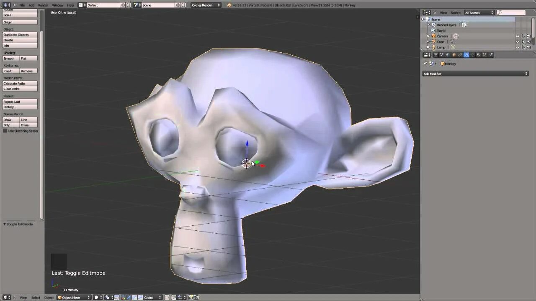Click the Join button
The width and height of the screenshot is (536, 301).
pos(20,46)
